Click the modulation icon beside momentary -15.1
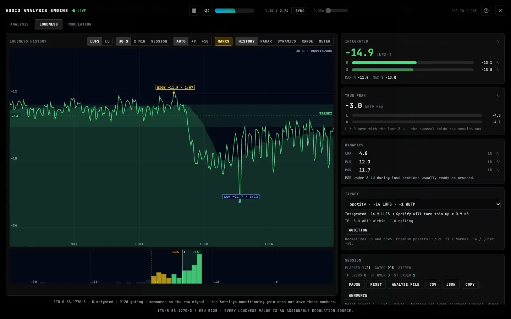This screenshot has width=511, height=319. click(x=498, y=63)
